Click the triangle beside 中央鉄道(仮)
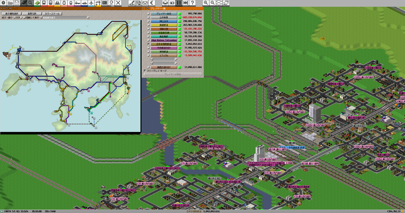The height and width of the screenshot is (213, 405). pos(148,48)
